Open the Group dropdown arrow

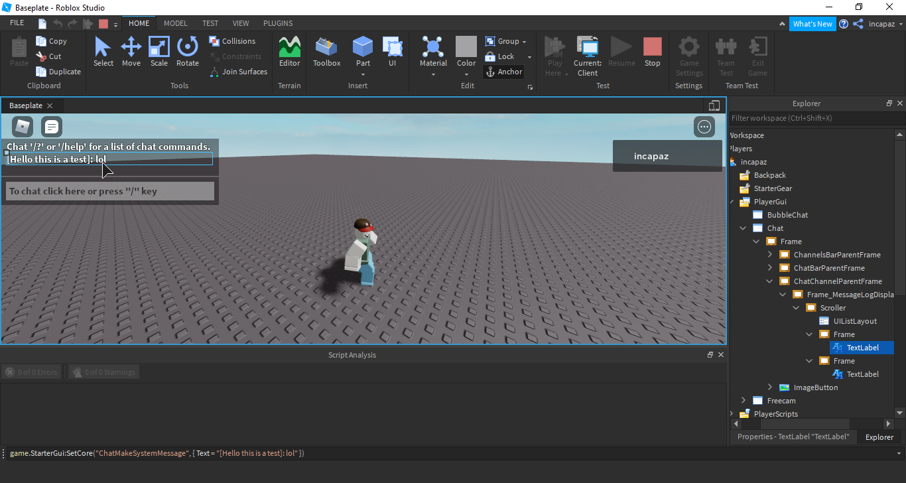pos(525,42)
